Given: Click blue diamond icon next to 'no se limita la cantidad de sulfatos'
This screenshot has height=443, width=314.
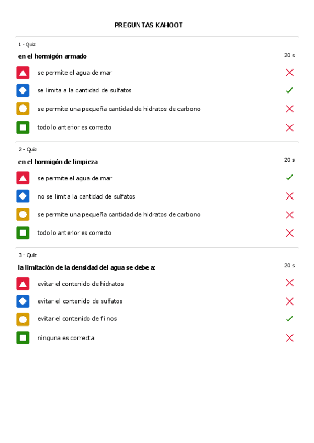Looking at the screenshot, I should point(23,196).
